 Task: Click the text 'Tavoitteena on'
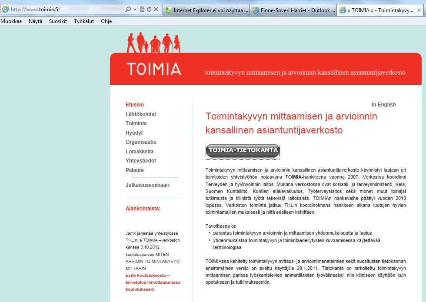pos(221,226)
